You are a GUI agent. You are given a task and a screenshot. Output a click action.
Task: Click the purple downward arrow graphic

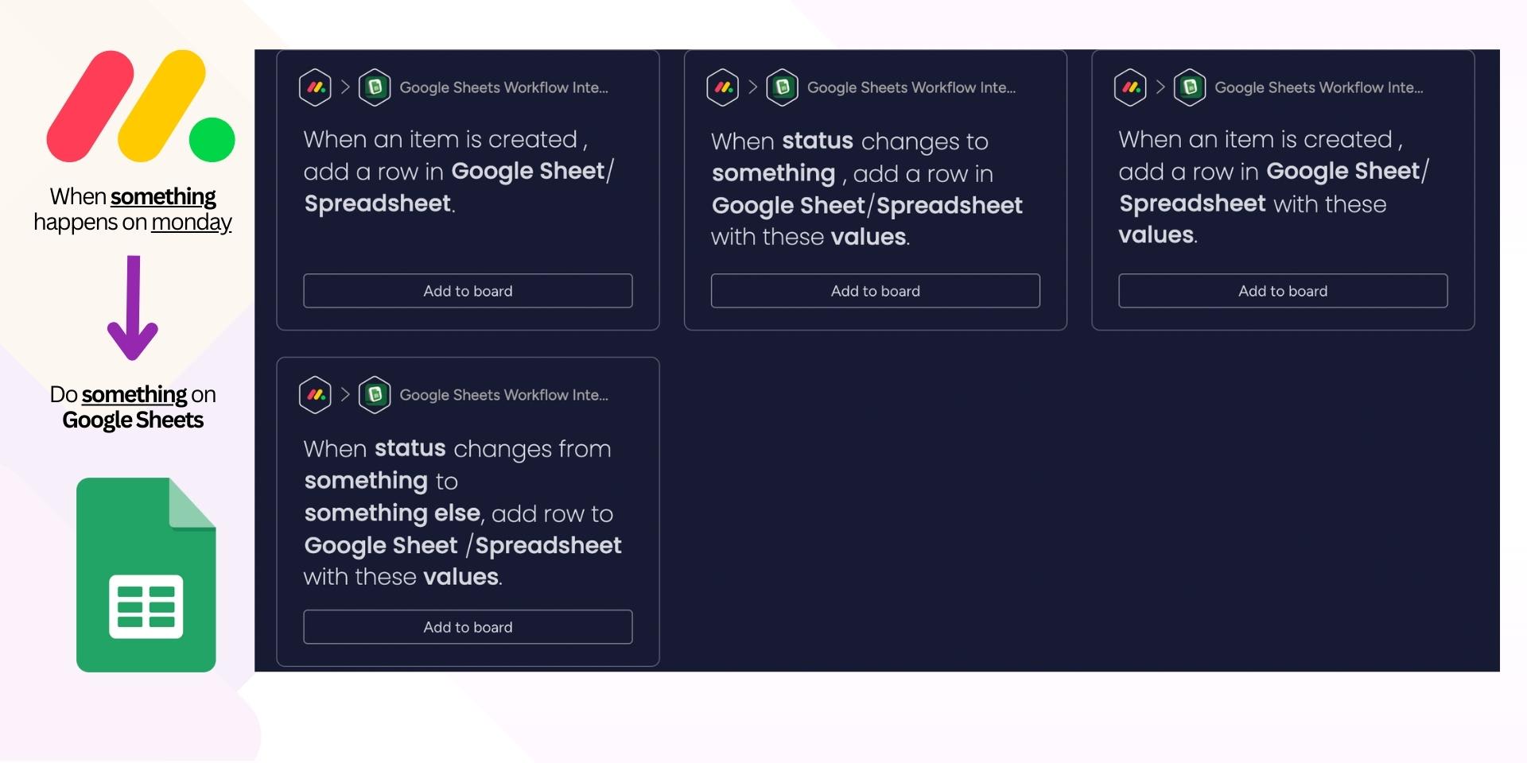pos(133,308)
